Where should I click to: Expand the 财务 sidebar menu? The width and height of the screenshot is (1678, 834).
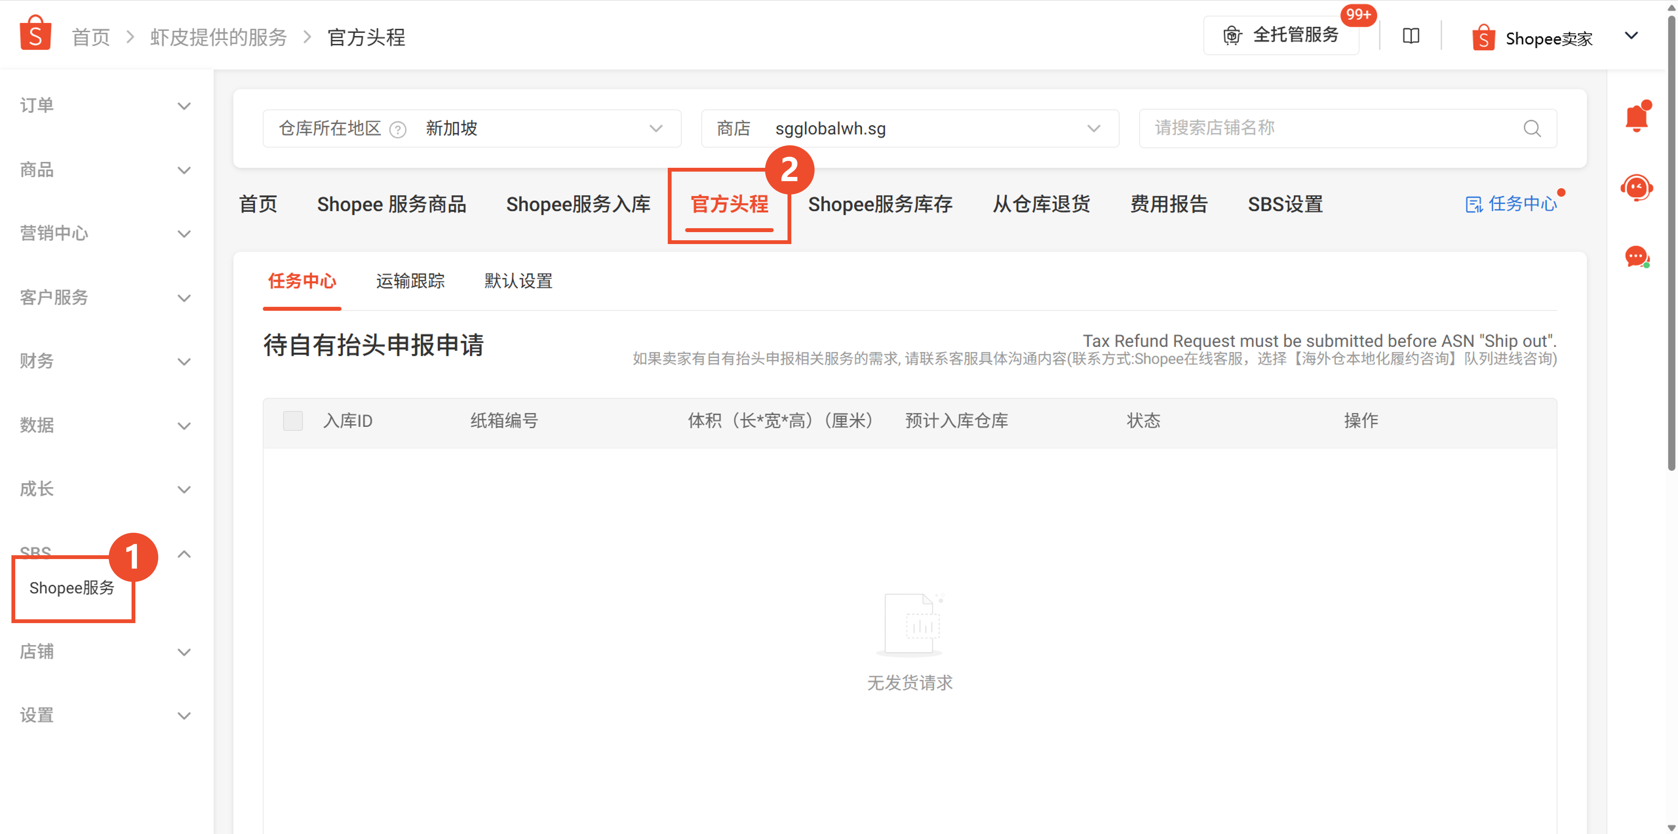[106, 361]
